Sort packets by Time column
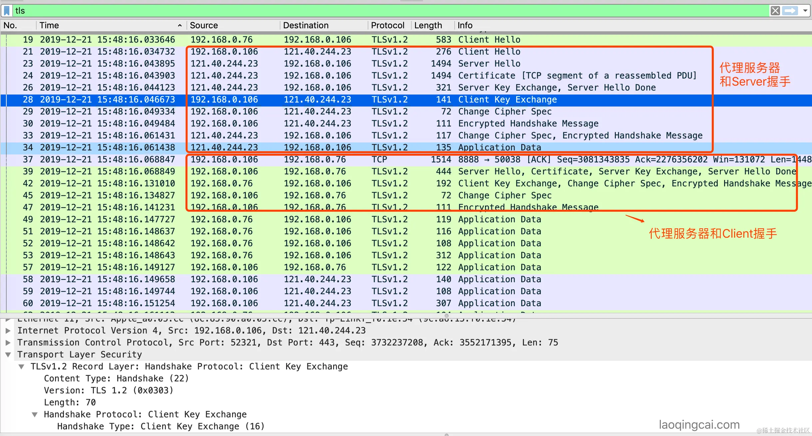The width and height of the screenshot is (812, 436). 49,25
